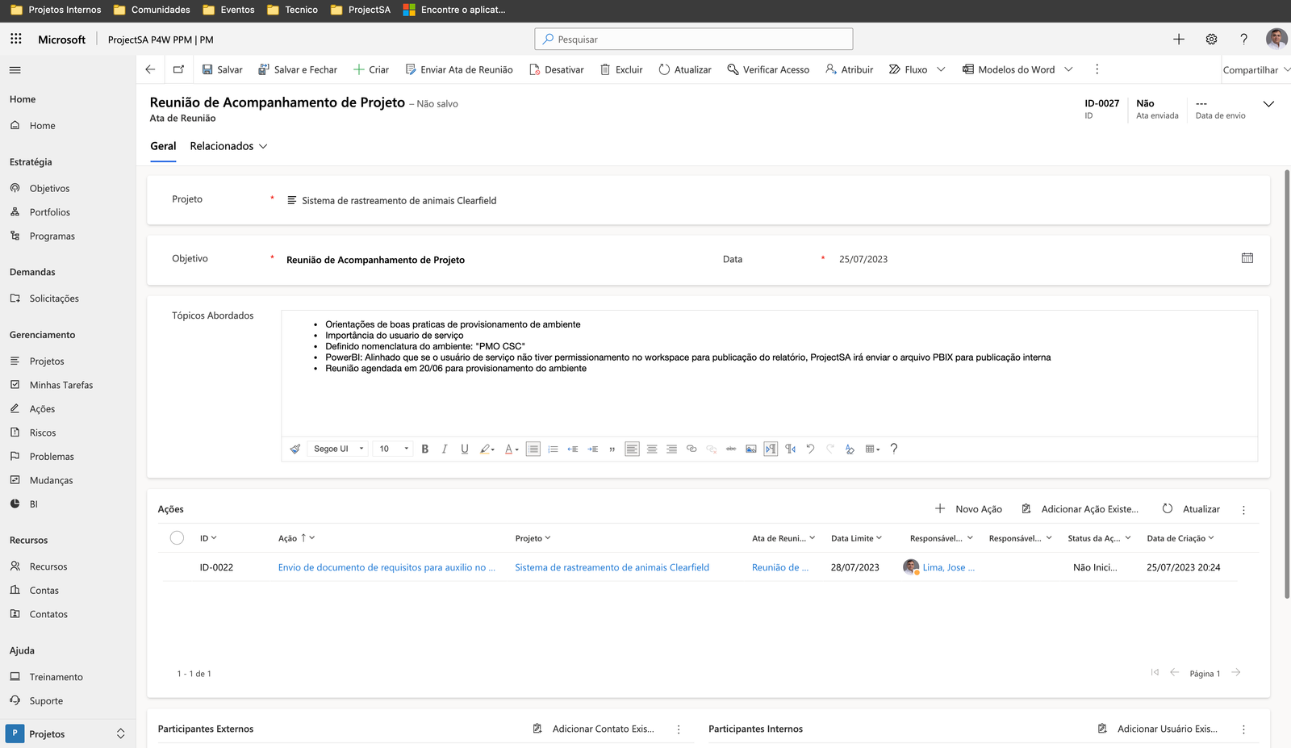Collapse the left navigation hamburger menu
The image size is (1291, 748).
(15, 70)
